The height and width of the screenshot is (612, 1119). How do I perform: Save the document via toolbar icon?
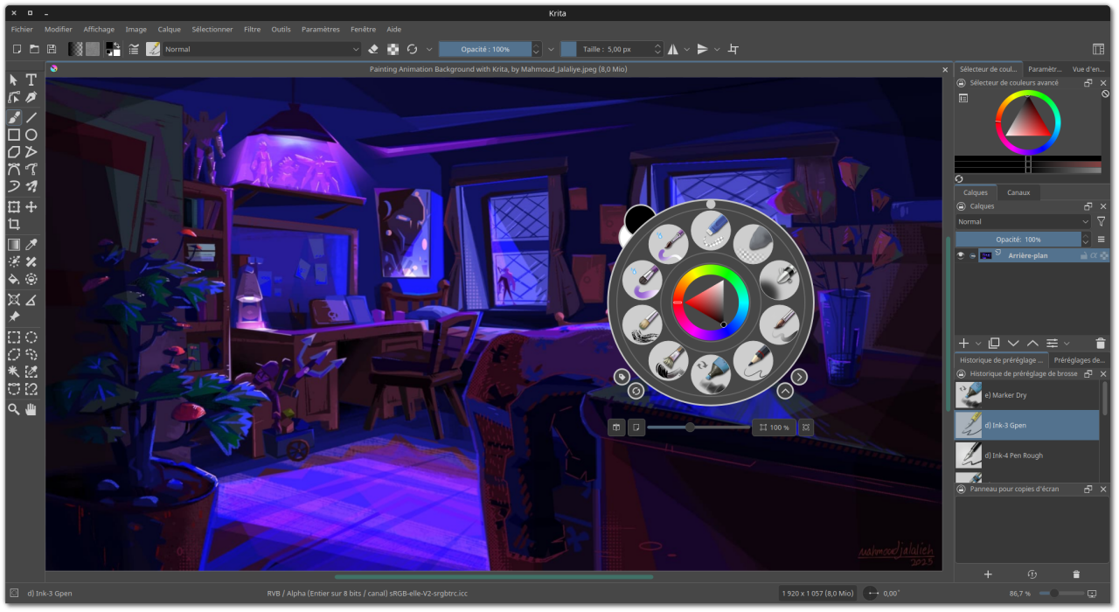tap(52, 49)
